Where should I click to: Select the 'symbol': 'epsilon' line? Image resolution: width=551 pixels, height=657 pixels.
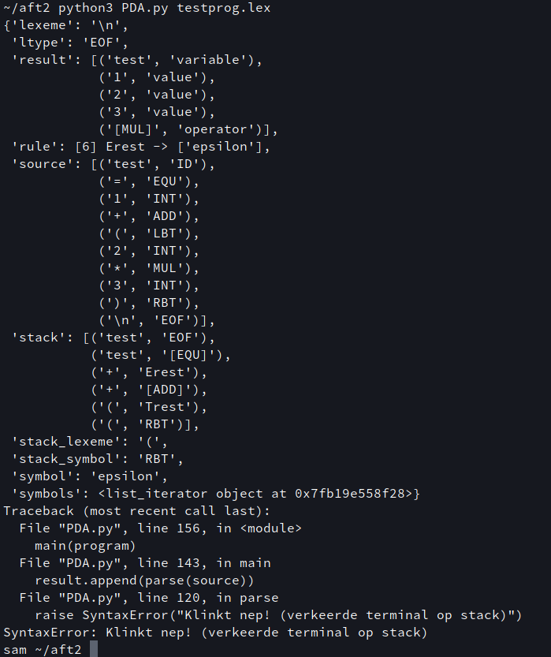85,476
